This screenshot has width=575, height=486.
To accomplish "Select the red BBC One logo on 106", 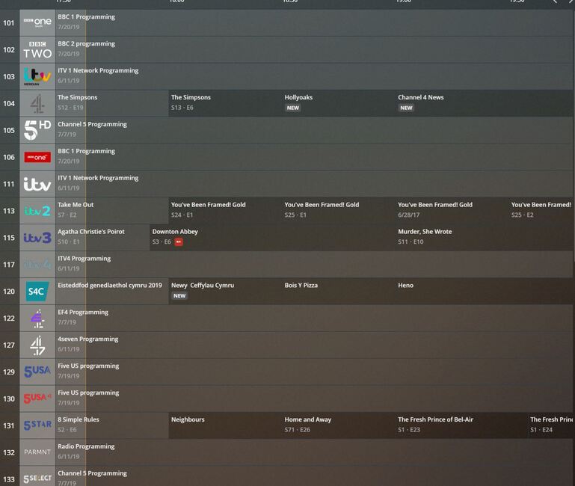I will (x=37, y=157).
